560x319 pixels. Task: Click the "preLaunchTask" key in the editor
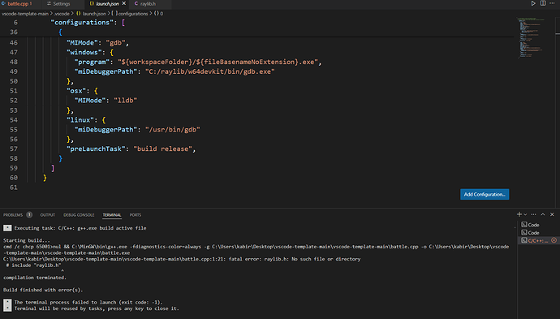[x=96, y=149]
